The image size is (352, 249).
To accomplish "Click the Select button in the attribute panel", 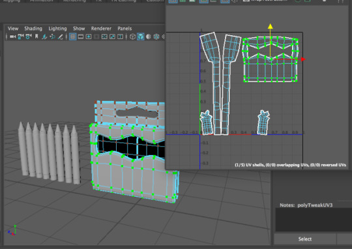I will tap(305, 239).
